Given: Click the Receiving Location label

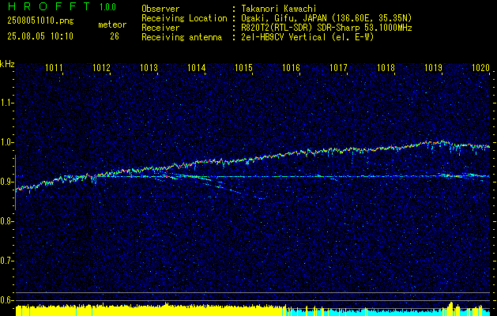Looking at the screenshot, I should point(184,18).
